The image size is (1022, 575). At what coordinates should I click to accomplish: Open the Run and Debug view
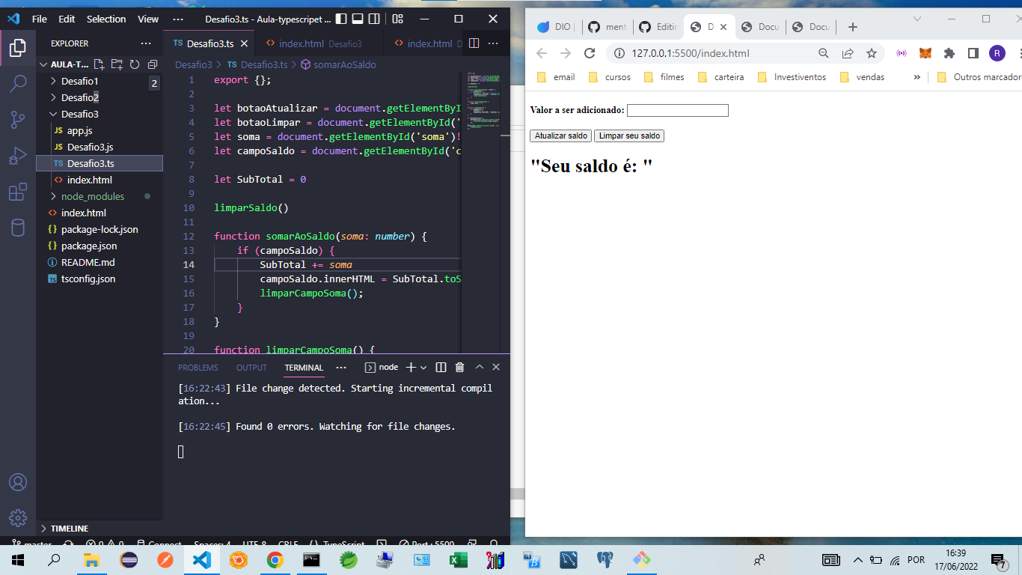(18, 155)
